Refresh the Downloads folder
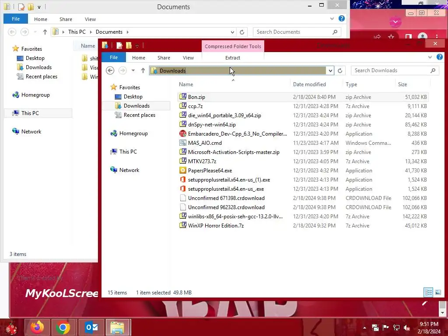Viewport: 448px width, 336px height. [339, 70]
